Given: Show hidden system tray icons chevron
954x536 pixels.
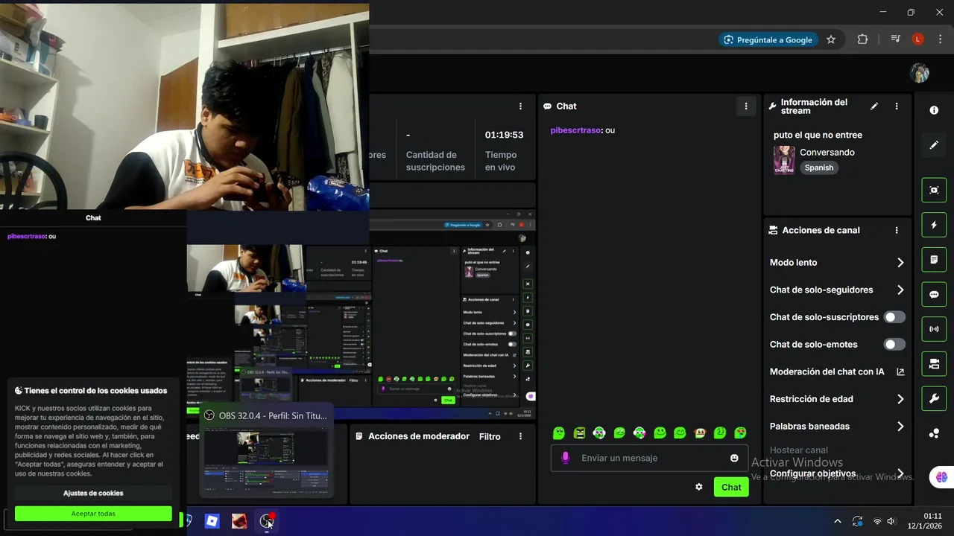Looking at the screenshot, I should tap(837, 521).
